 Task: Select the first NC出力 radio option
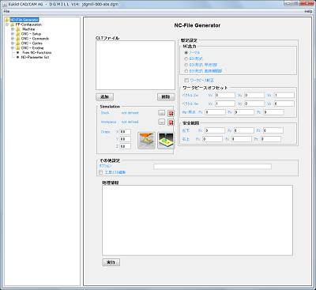(186, 52)
